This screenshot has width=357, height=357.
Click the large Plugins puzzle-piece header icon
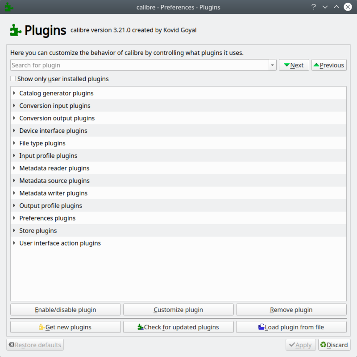[15, 30]
